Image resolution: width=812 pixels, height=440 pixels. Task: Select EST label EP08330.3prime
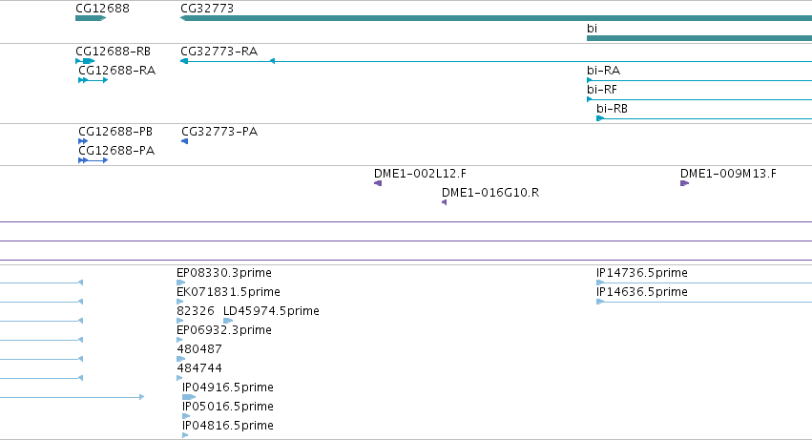point(224,273)
